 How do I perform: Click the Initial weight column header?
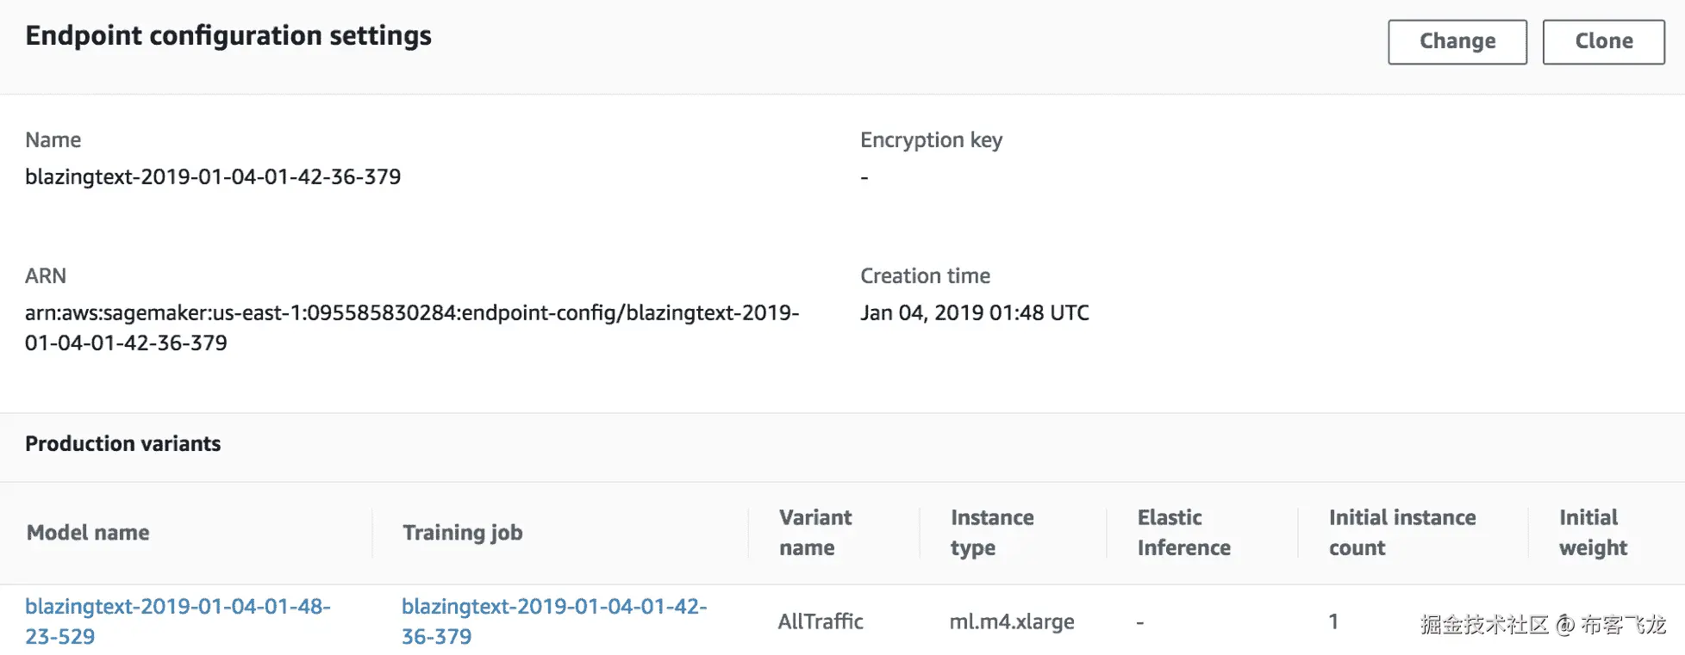click(x=1593, y=533)
